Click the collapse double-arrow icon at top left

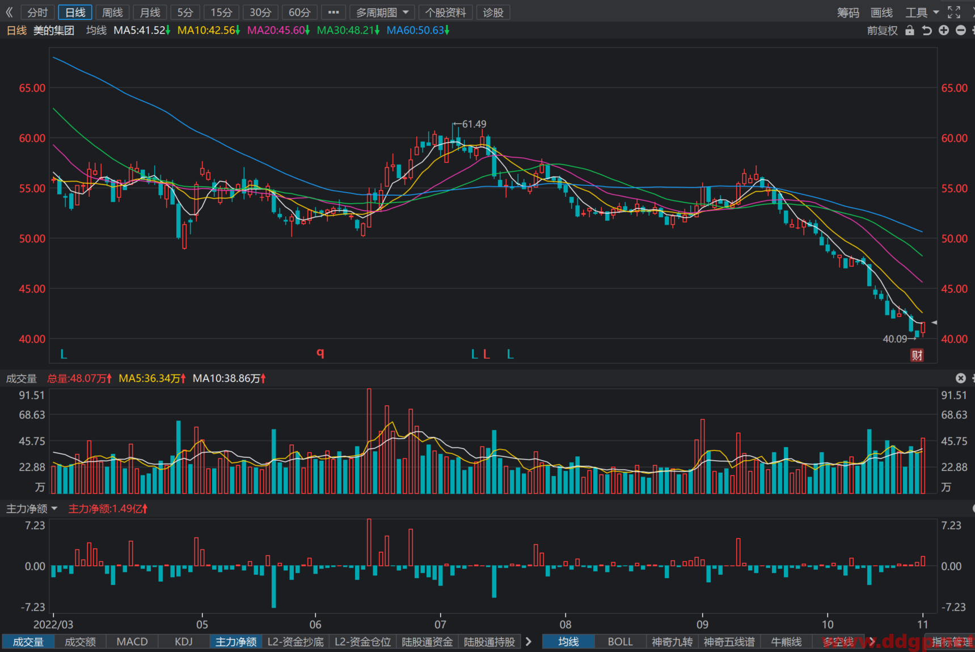click(9, 12)
